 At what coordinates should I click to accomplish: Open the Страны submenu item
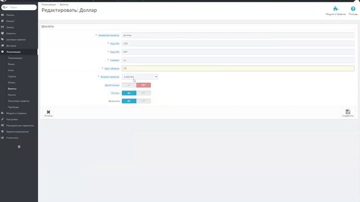[12, 76]
